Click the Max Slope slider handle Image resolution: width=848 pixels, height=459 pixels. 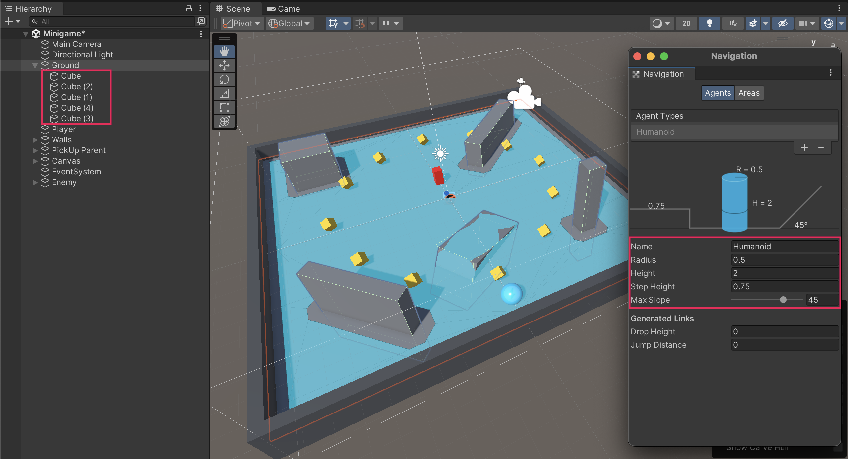(783, 300)
